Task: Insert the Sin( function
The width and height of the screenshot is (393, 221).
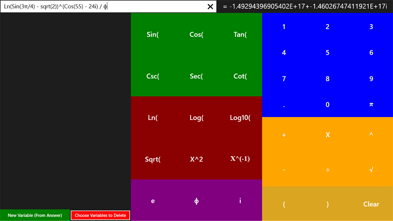Action: 153,34
